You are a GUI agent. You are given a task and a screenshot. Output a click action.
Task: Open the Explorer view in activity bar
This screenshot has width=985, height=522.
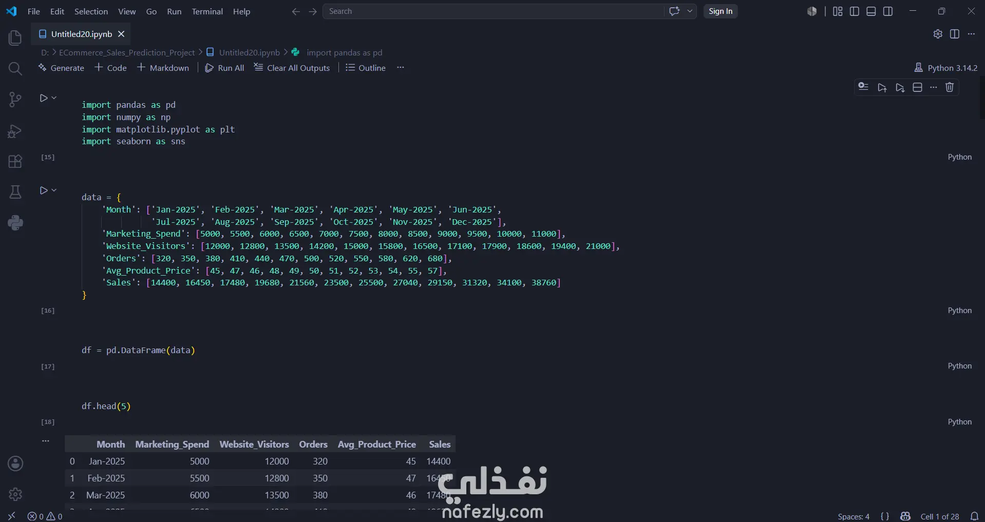[x=15, y=38]
